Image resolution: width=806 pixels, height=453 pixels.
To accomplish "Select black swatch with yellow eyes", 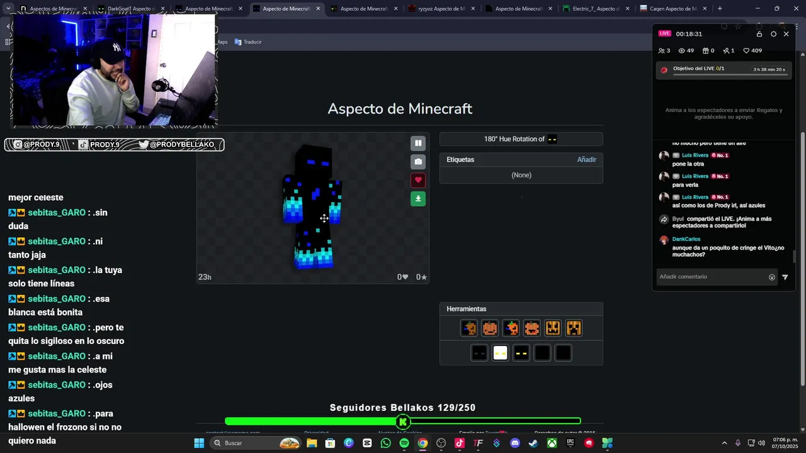I will 521,353.
